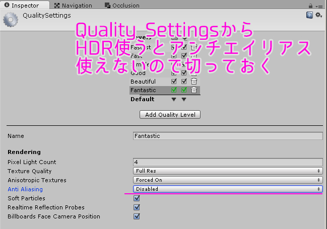Image resolution: width=327 pixels, height=229 pixels.
Task: Click the QualitySettings title text
Action: tap(47, 16)
